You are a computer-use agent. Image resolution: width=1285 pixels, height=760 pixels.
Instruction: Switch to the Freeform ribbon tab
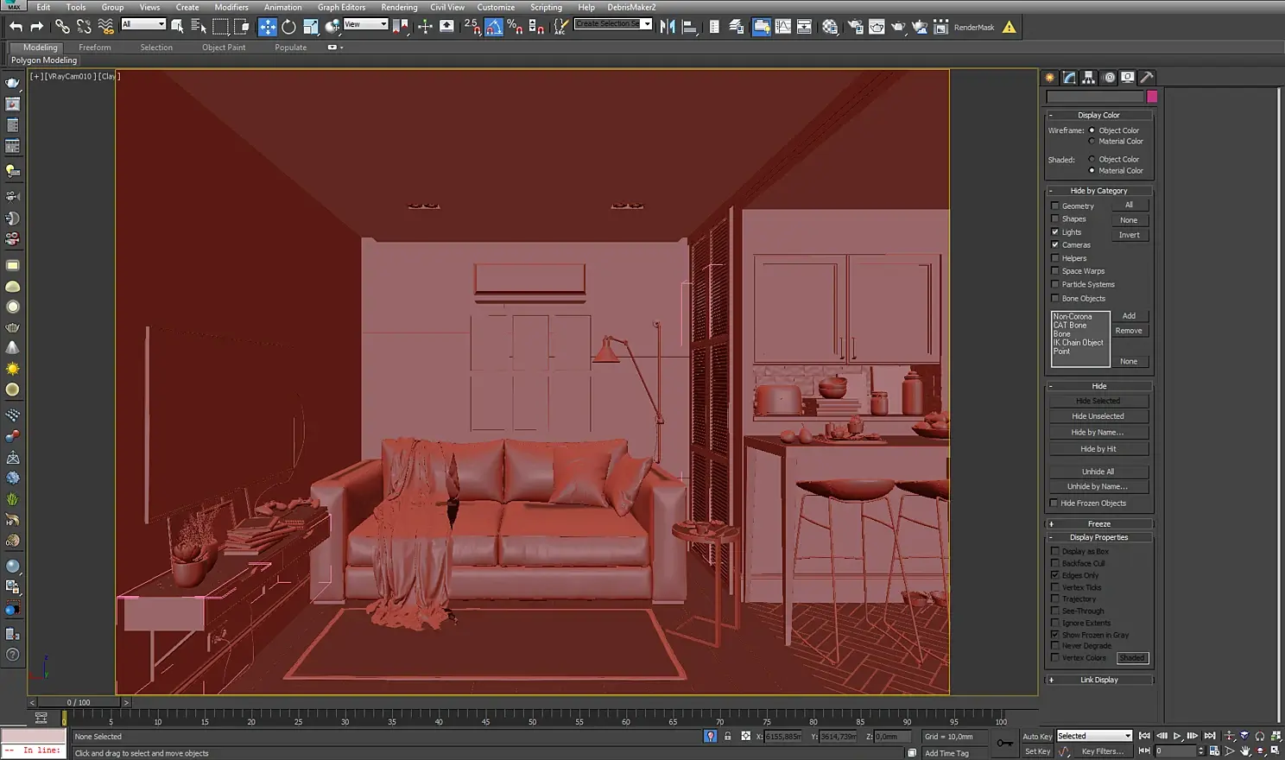(94, 47)
